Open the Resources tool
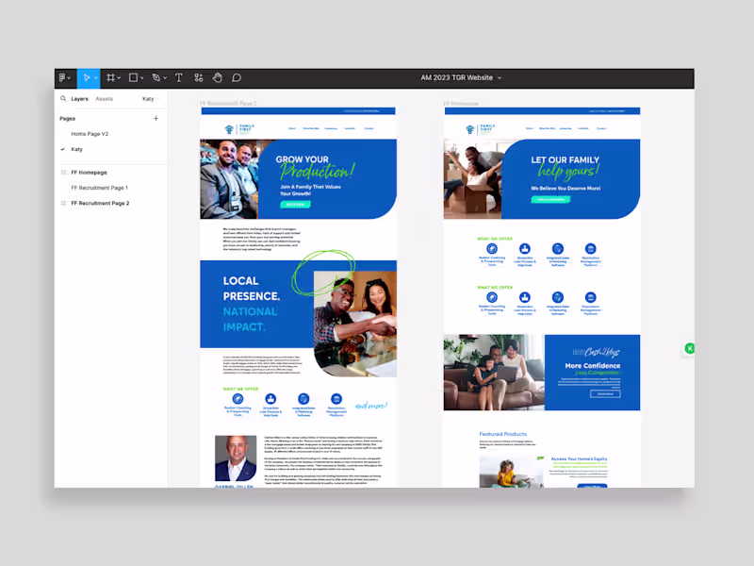Image resolution: width=754 pixels, height=566 pixels. click(x=199, y=77)
